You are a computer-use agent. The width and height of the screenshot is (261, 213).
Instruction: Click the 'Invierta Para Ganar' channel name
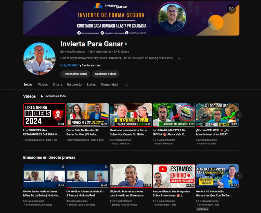tap(92, 44)
